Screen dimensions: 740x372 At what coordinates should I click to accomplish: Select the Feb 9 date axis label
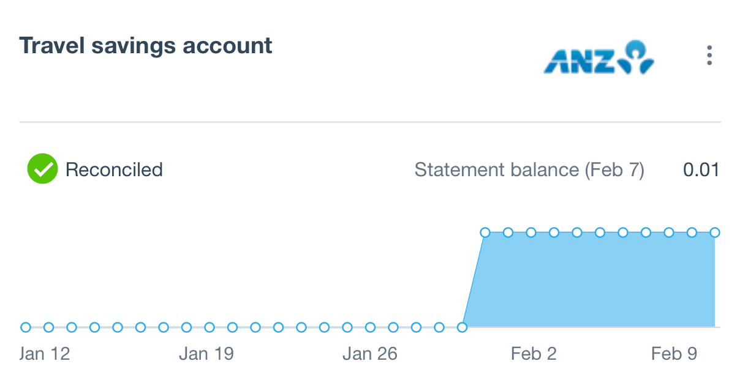[x=674, y=354]
